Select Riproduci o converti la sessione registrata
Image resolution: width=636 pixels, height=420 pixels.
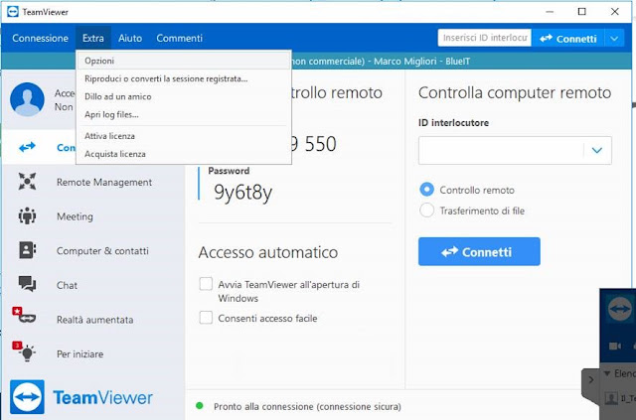click(183, 78)
